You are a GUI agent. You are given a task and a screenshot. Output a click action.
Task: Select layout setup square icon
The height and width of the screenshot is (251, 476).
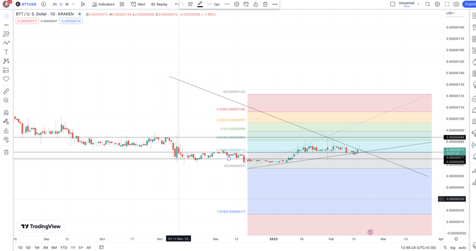[393, 4]
